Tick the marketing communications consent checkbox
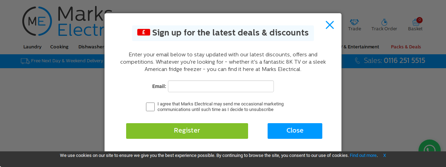 click(150, 107)
